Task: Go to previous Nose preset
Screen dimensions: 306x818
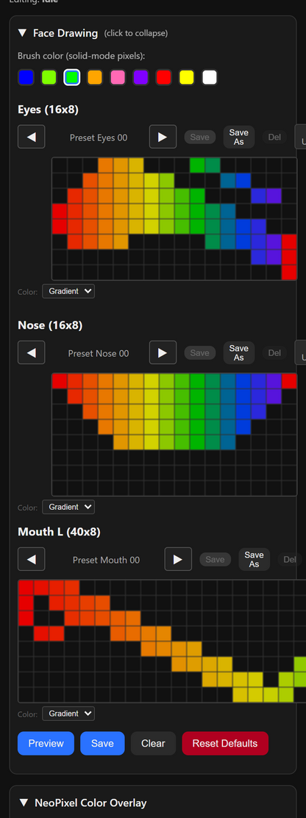Action: [32, 352]
